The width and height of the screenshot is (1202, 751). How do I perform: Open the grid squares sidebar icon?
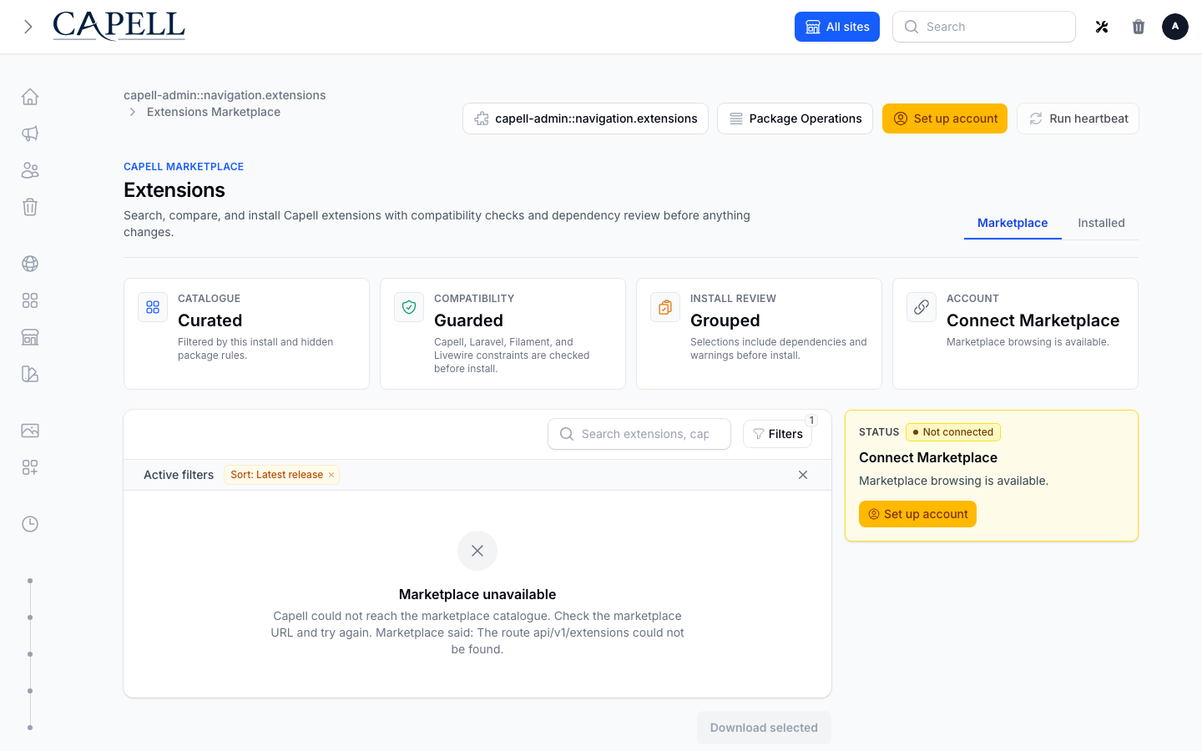(30, 300)
